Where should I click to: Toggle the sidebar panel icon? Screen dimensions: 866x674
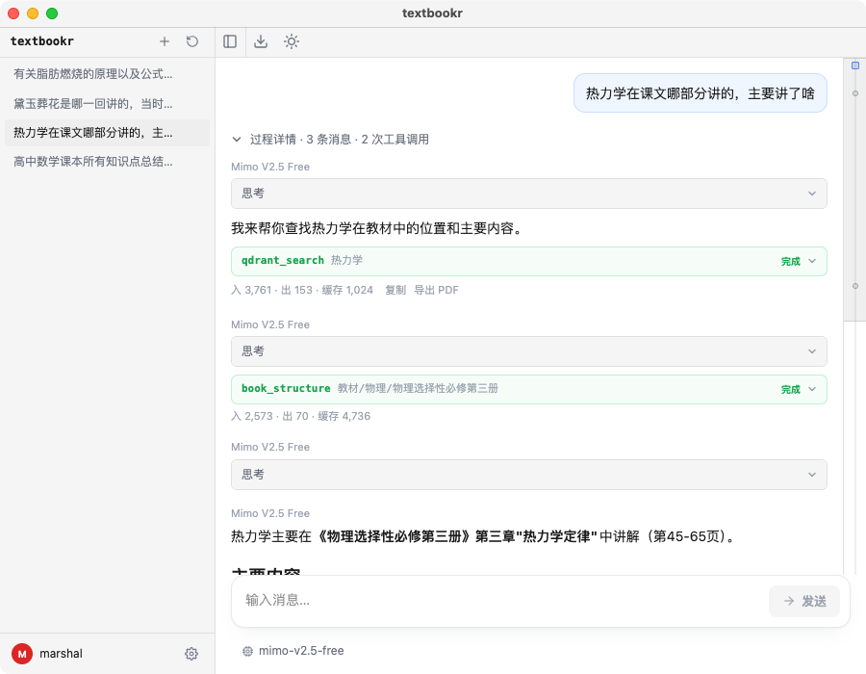[x=230, y=41]
